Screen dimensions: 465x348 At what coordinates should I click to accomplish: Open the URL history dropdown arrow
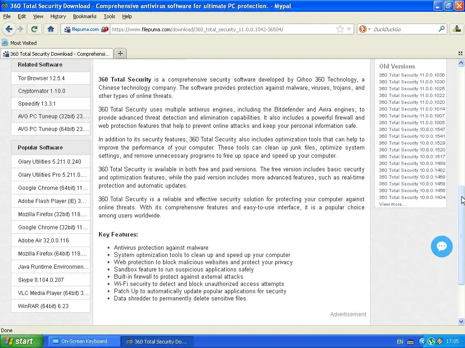click(349, 29)
